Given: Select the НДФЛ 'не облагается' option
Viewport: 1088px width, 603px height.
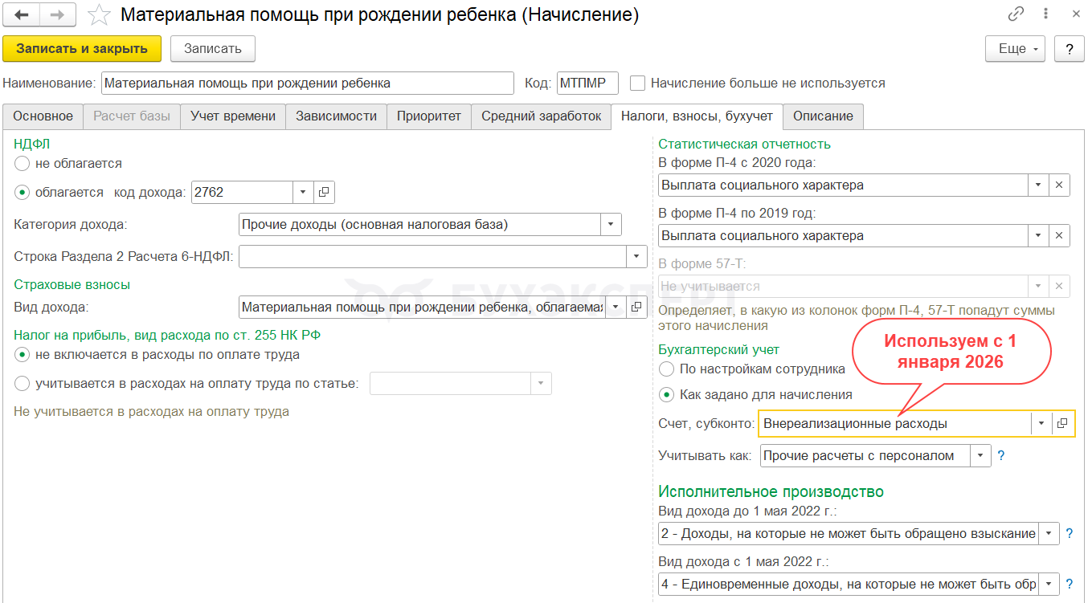Looking at the screenshot, I should (x=22, y=163).
